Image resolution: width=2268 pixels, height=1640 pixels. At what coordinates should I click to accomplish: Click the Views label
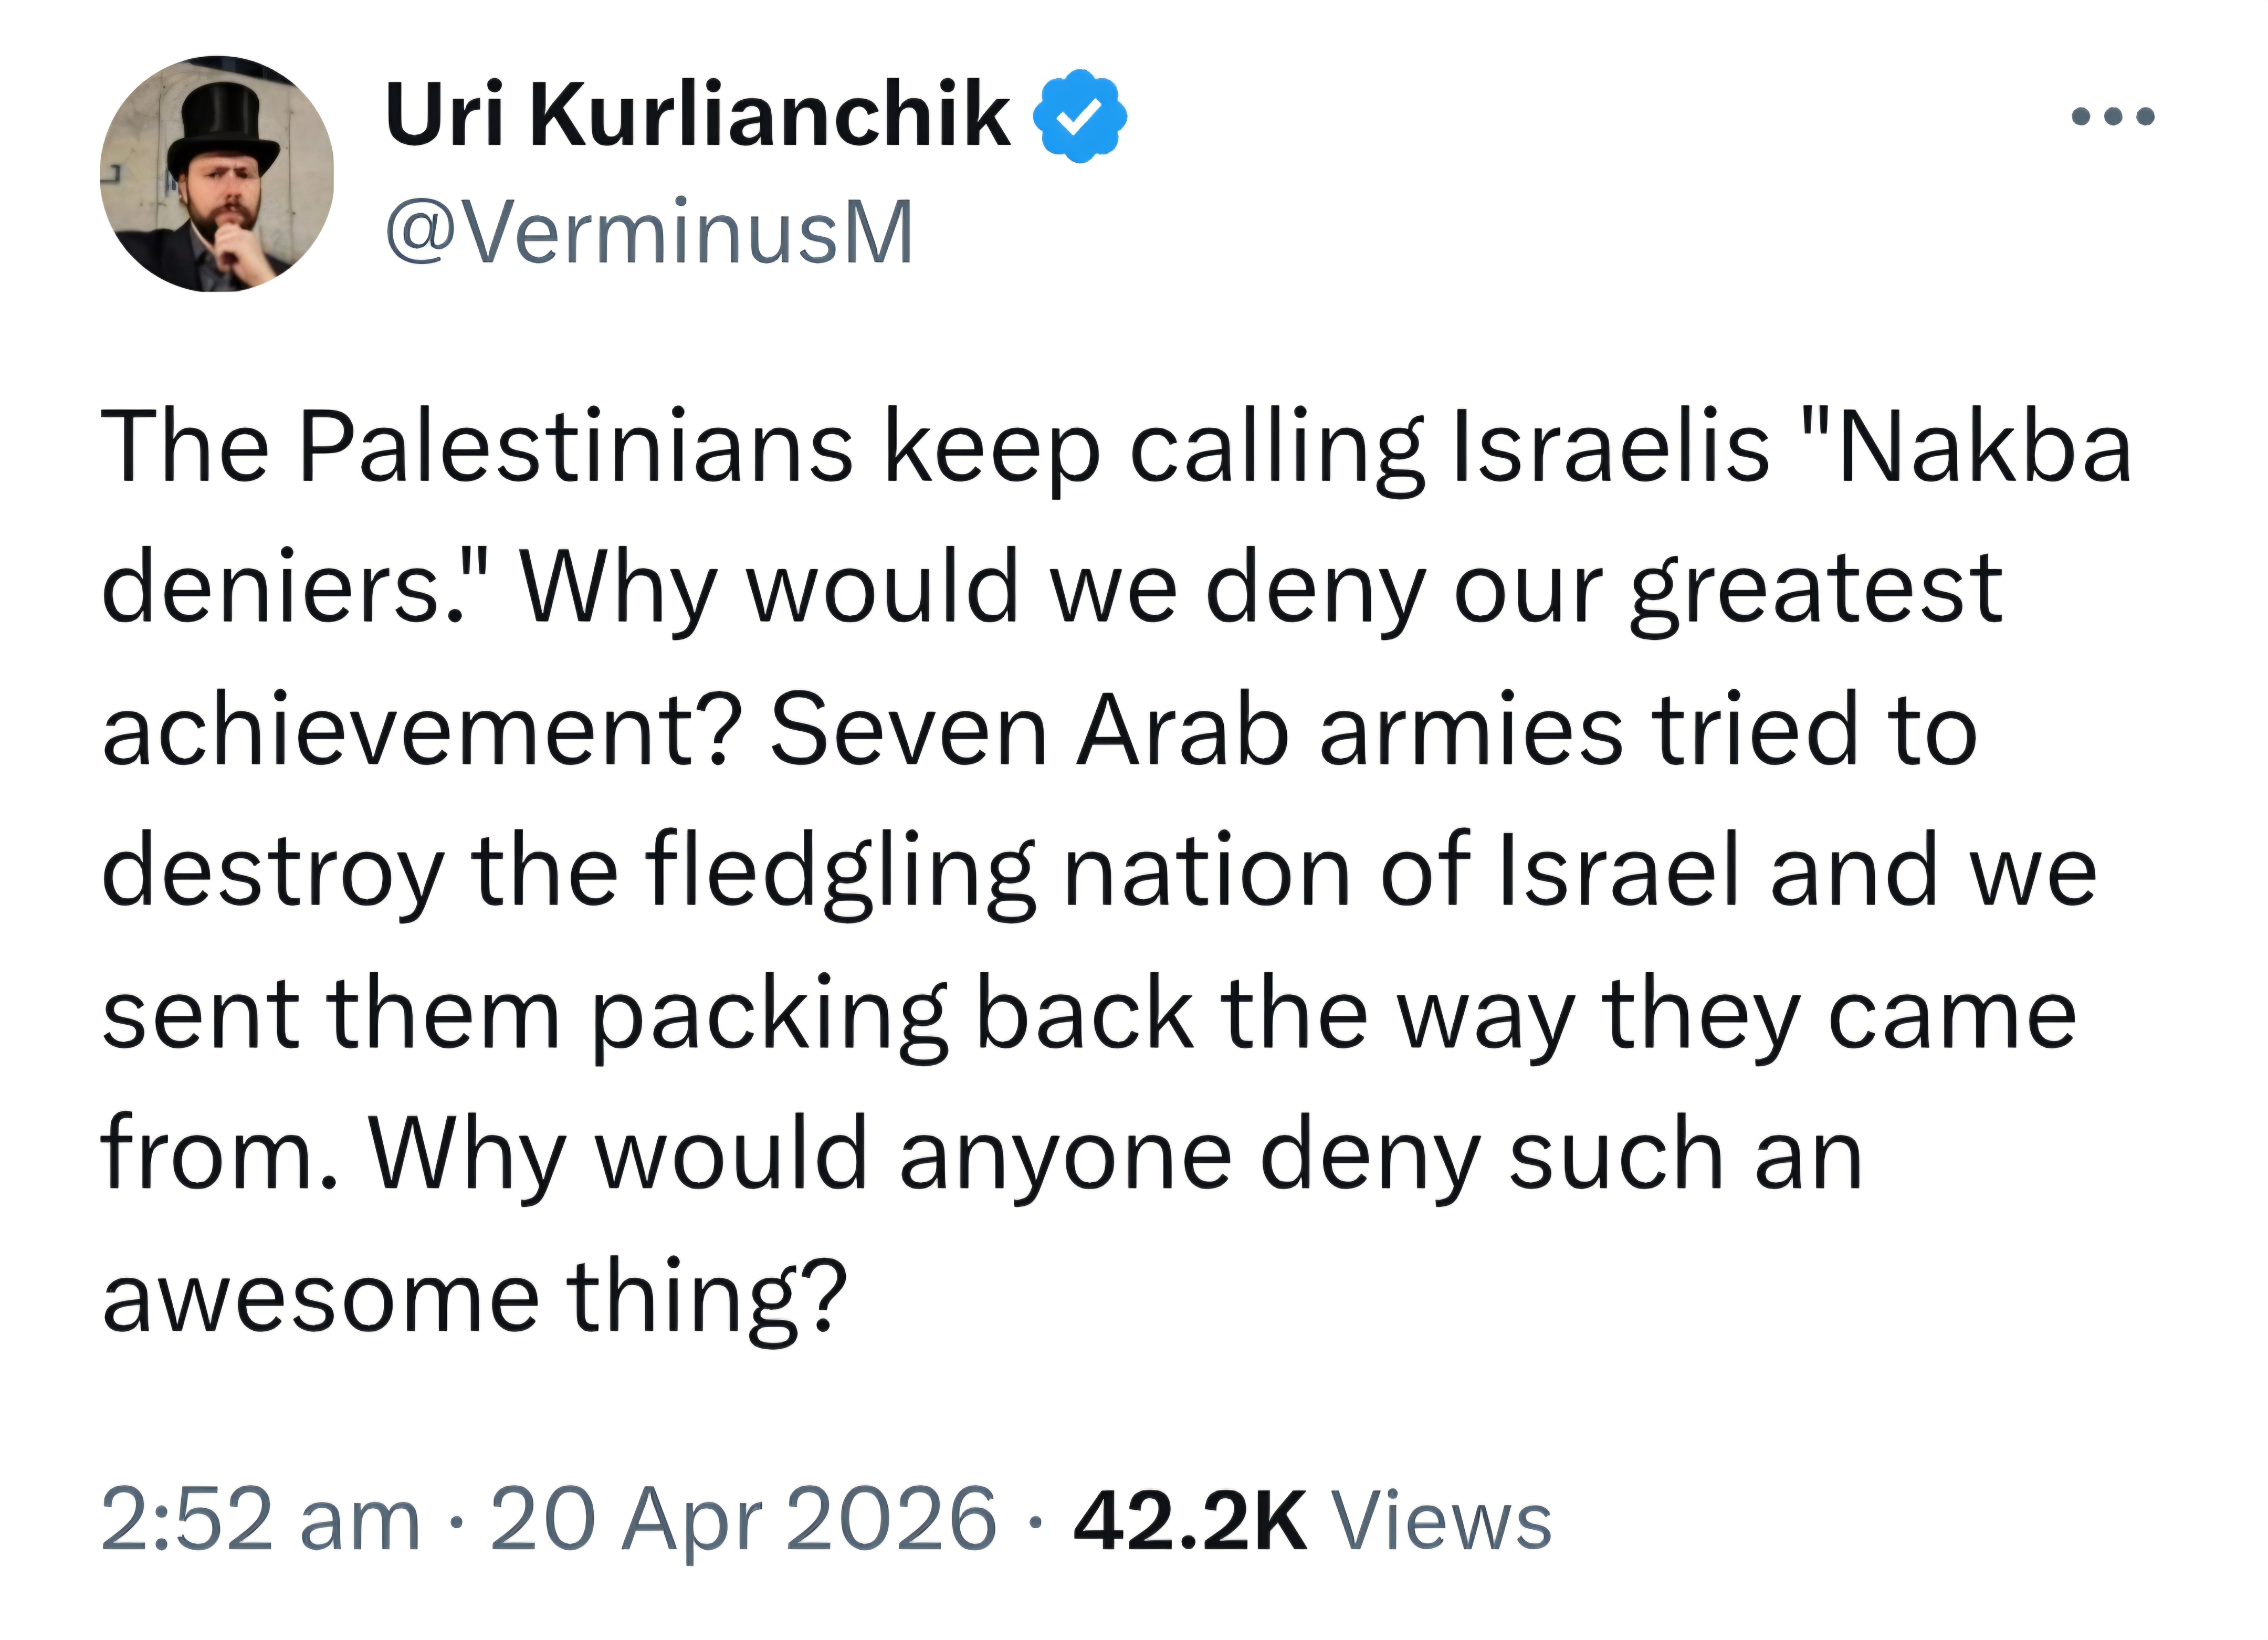(x=1443, y=1520)
